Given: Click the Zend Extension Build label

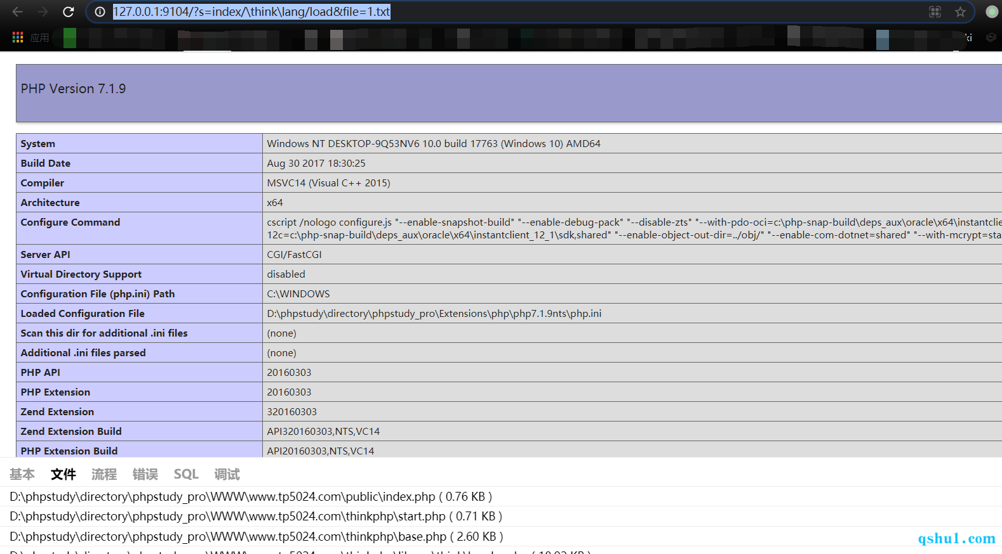Looking at the screenshot, I should coord(71,432).
